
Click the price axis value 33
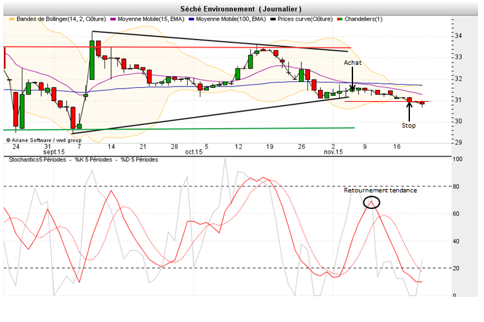(x=459, y=57)
